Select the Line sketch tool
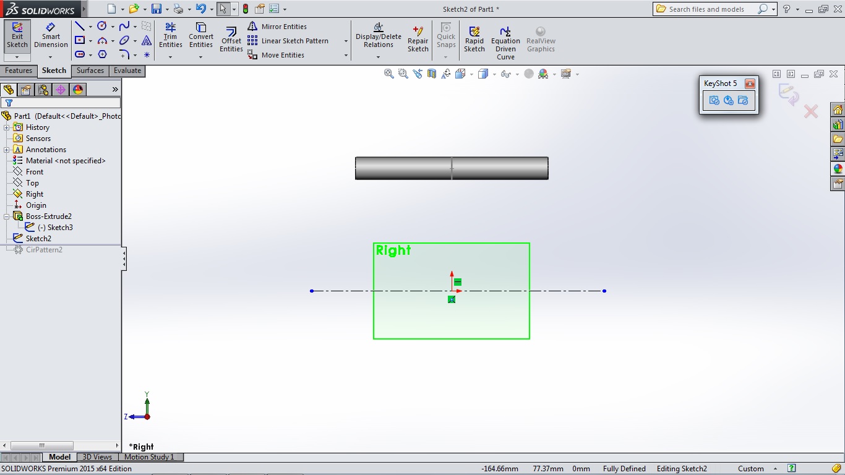 (x=80, y=26)
